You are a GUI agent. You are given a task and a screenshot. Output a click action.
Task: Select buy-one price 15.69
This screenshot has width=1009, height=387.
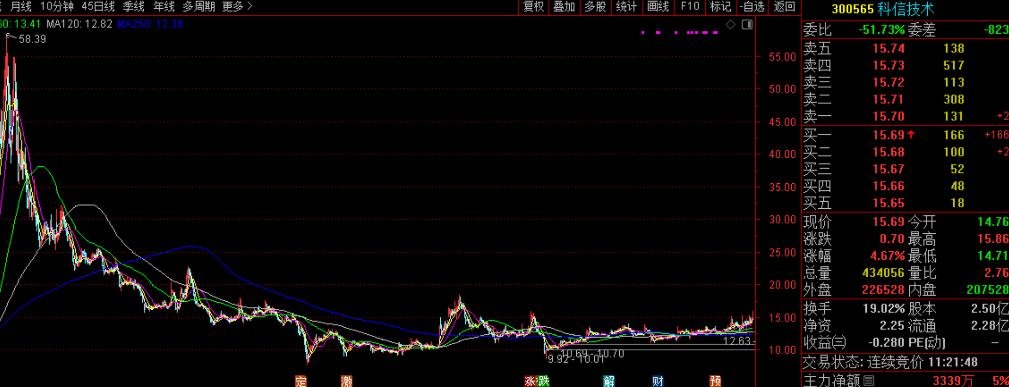pyautogui.click(x=888, y=135)
